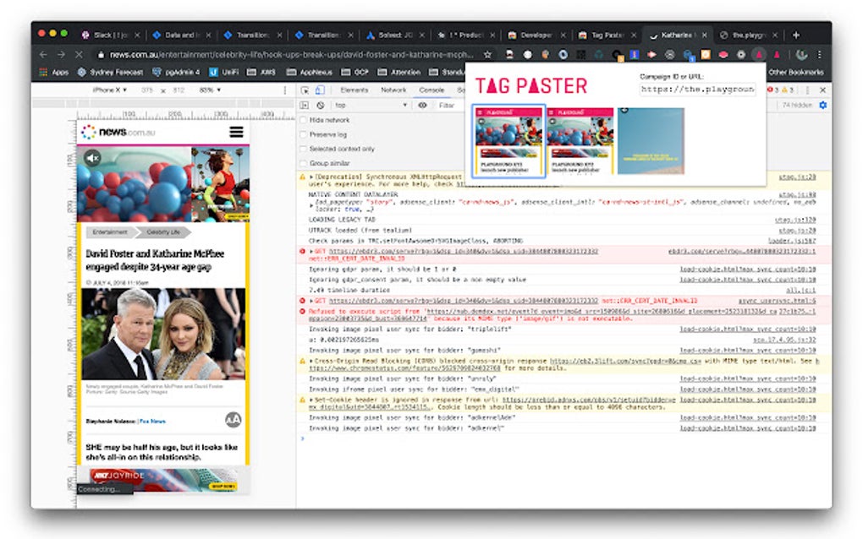Click the Campaign ID or URL field
863x539 pixels.
point(697,89)
